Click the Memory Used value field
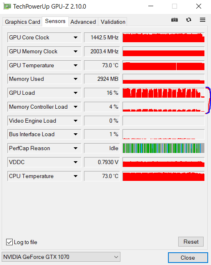 click(102, 79)
